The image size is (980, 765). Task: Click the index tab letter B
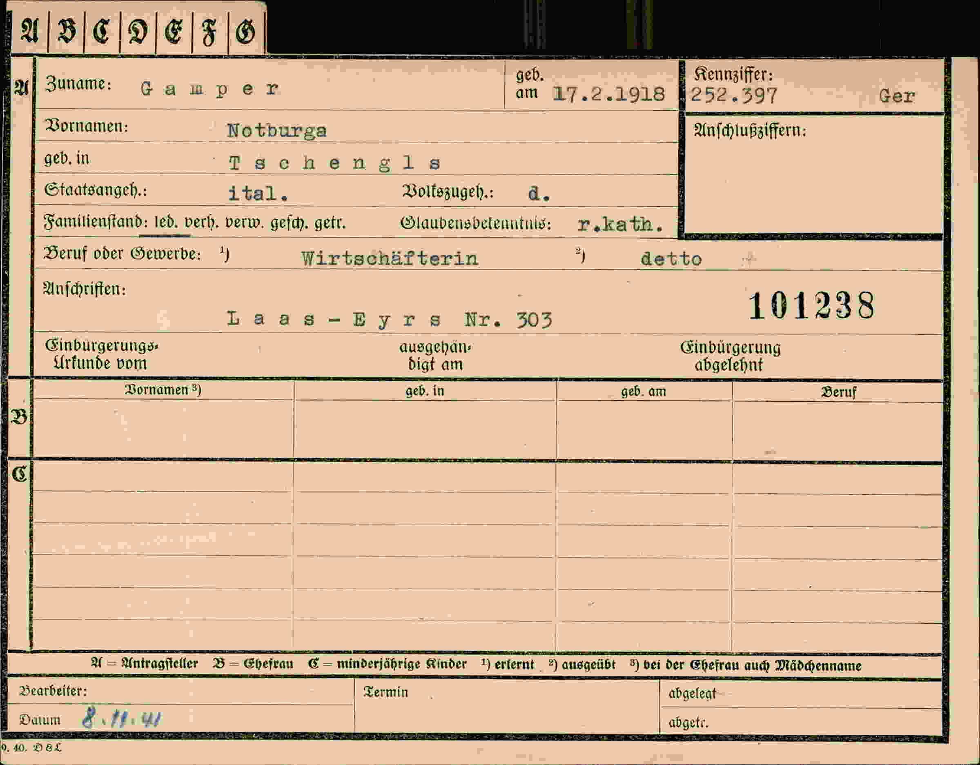pyautogui.click(x=67, y=31)
